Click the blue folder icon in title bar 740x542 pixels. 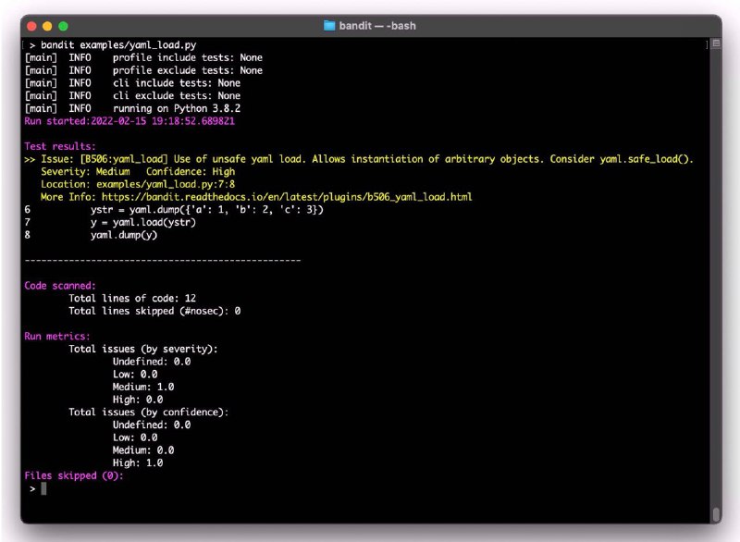coord(329,26)
